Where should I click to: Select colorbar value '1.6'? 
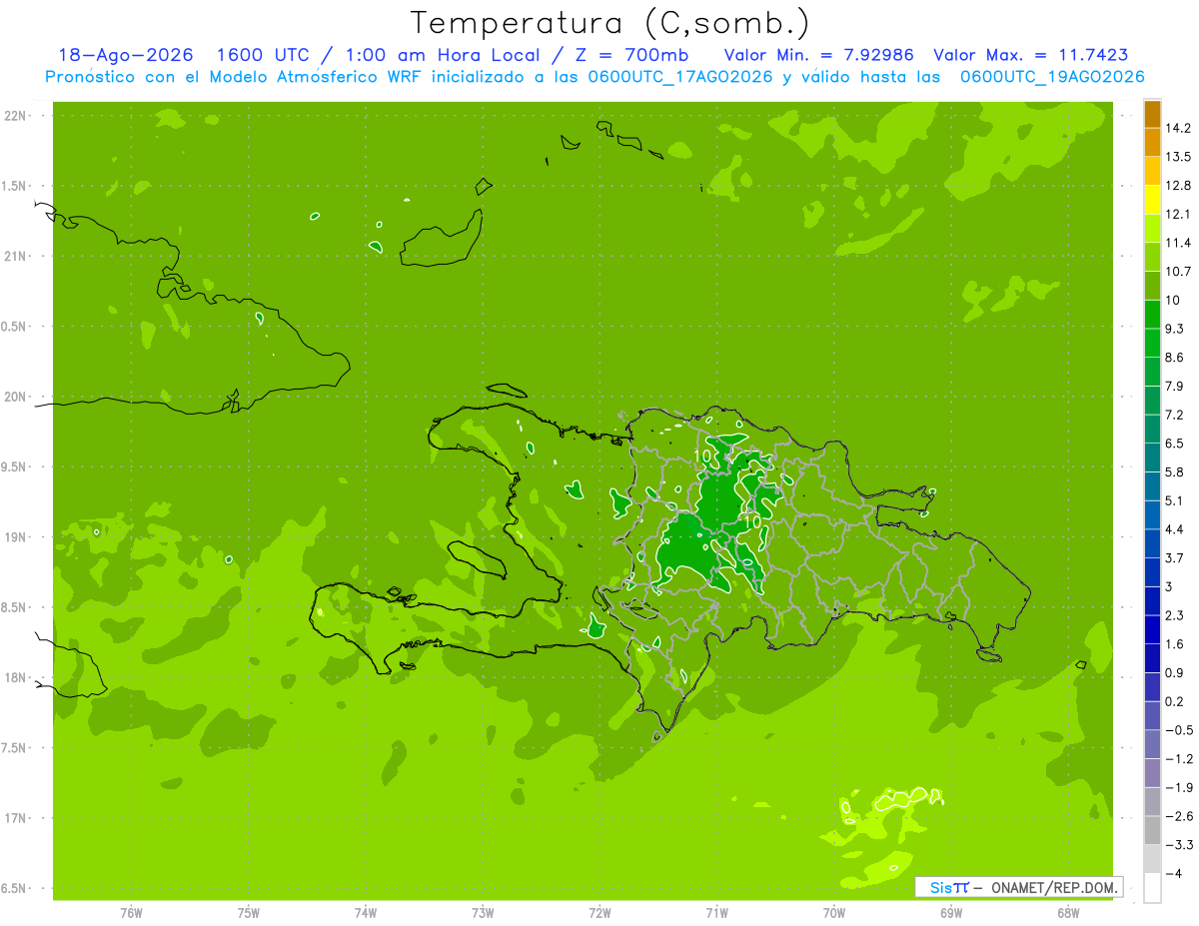click(x=1175, y=644)
